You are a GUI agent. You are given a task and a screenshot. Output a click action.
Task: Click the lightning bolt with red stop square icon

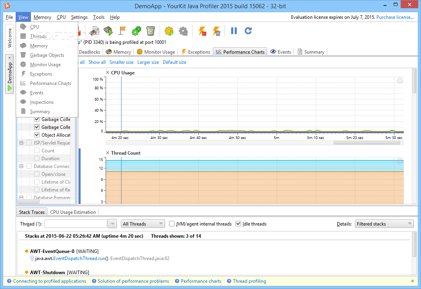pos(202,31)
